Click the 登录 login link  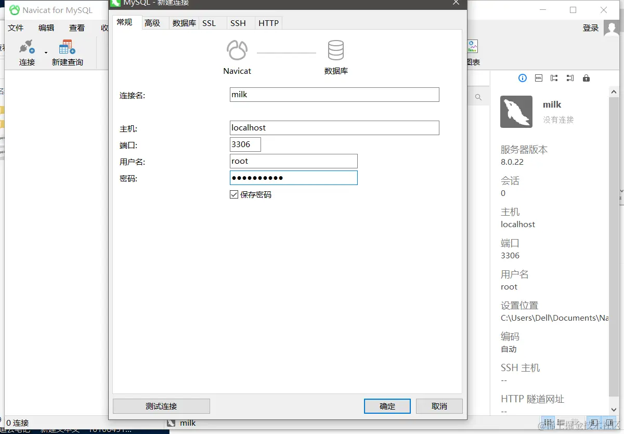tap(591, 28)
